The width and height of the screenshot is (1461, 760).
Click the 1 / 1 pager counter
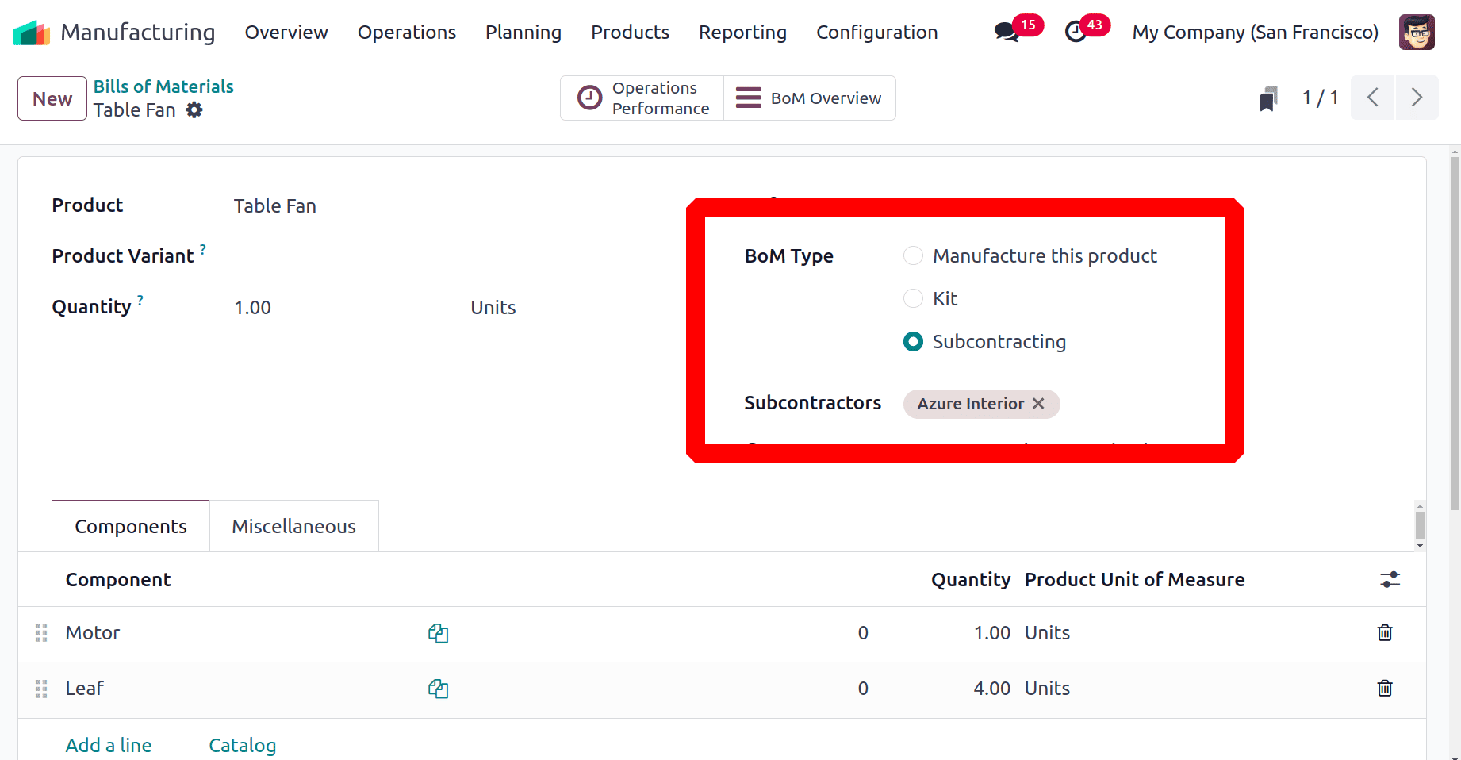(x=1320, y=98)
